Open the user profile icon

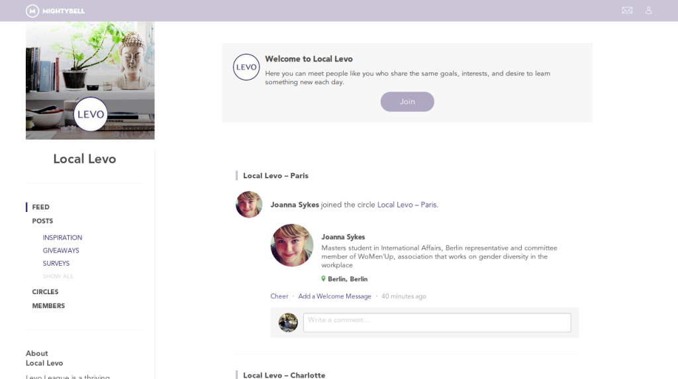(x=649, y=11)
